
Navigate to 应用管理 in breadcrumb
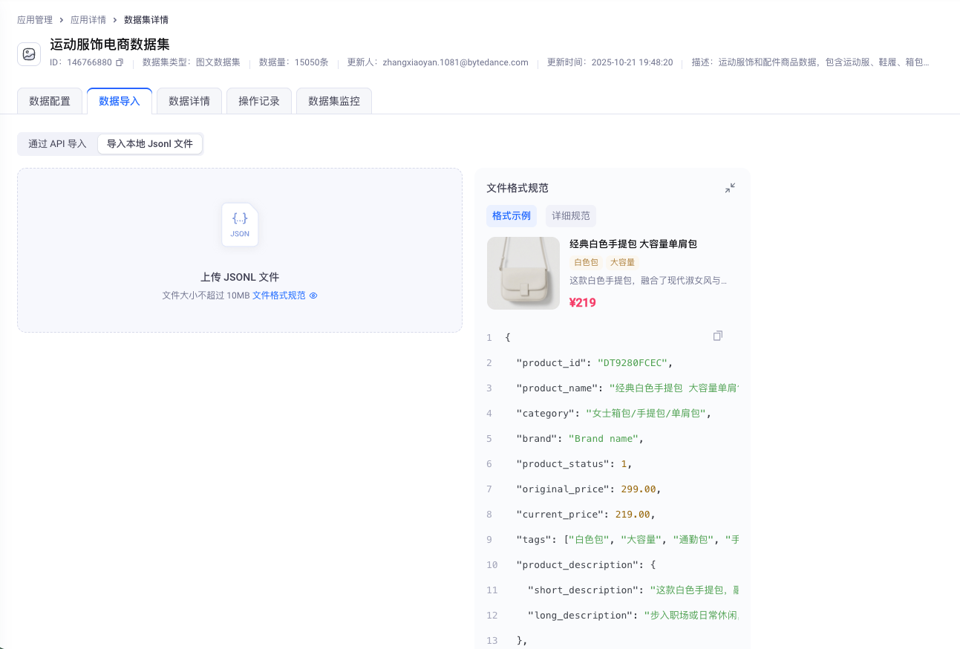tap(35, 20)
